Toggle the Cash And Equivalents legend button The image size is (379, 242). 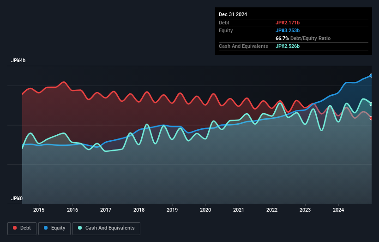click(x=106, y=228)
